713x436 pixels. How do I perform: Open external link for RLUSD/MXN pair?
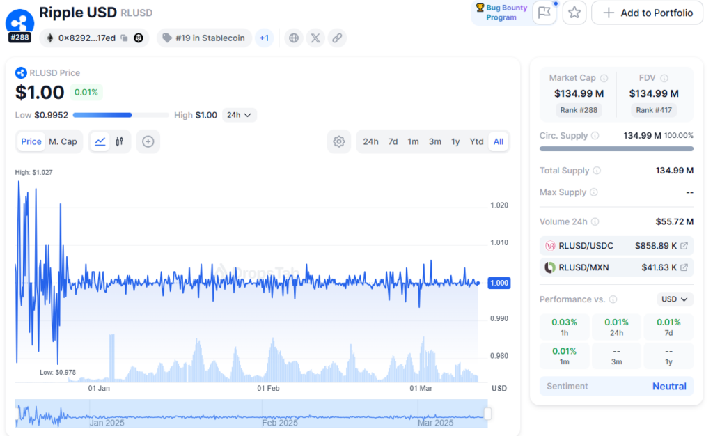tap(684, 267)
